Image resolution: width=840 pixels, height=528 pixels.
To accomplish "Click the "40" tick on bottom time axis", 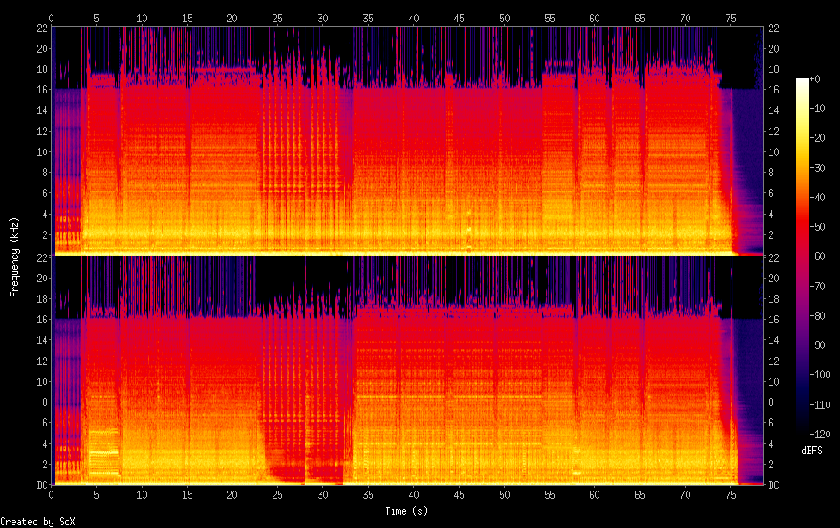I will [x=413, y=493].
